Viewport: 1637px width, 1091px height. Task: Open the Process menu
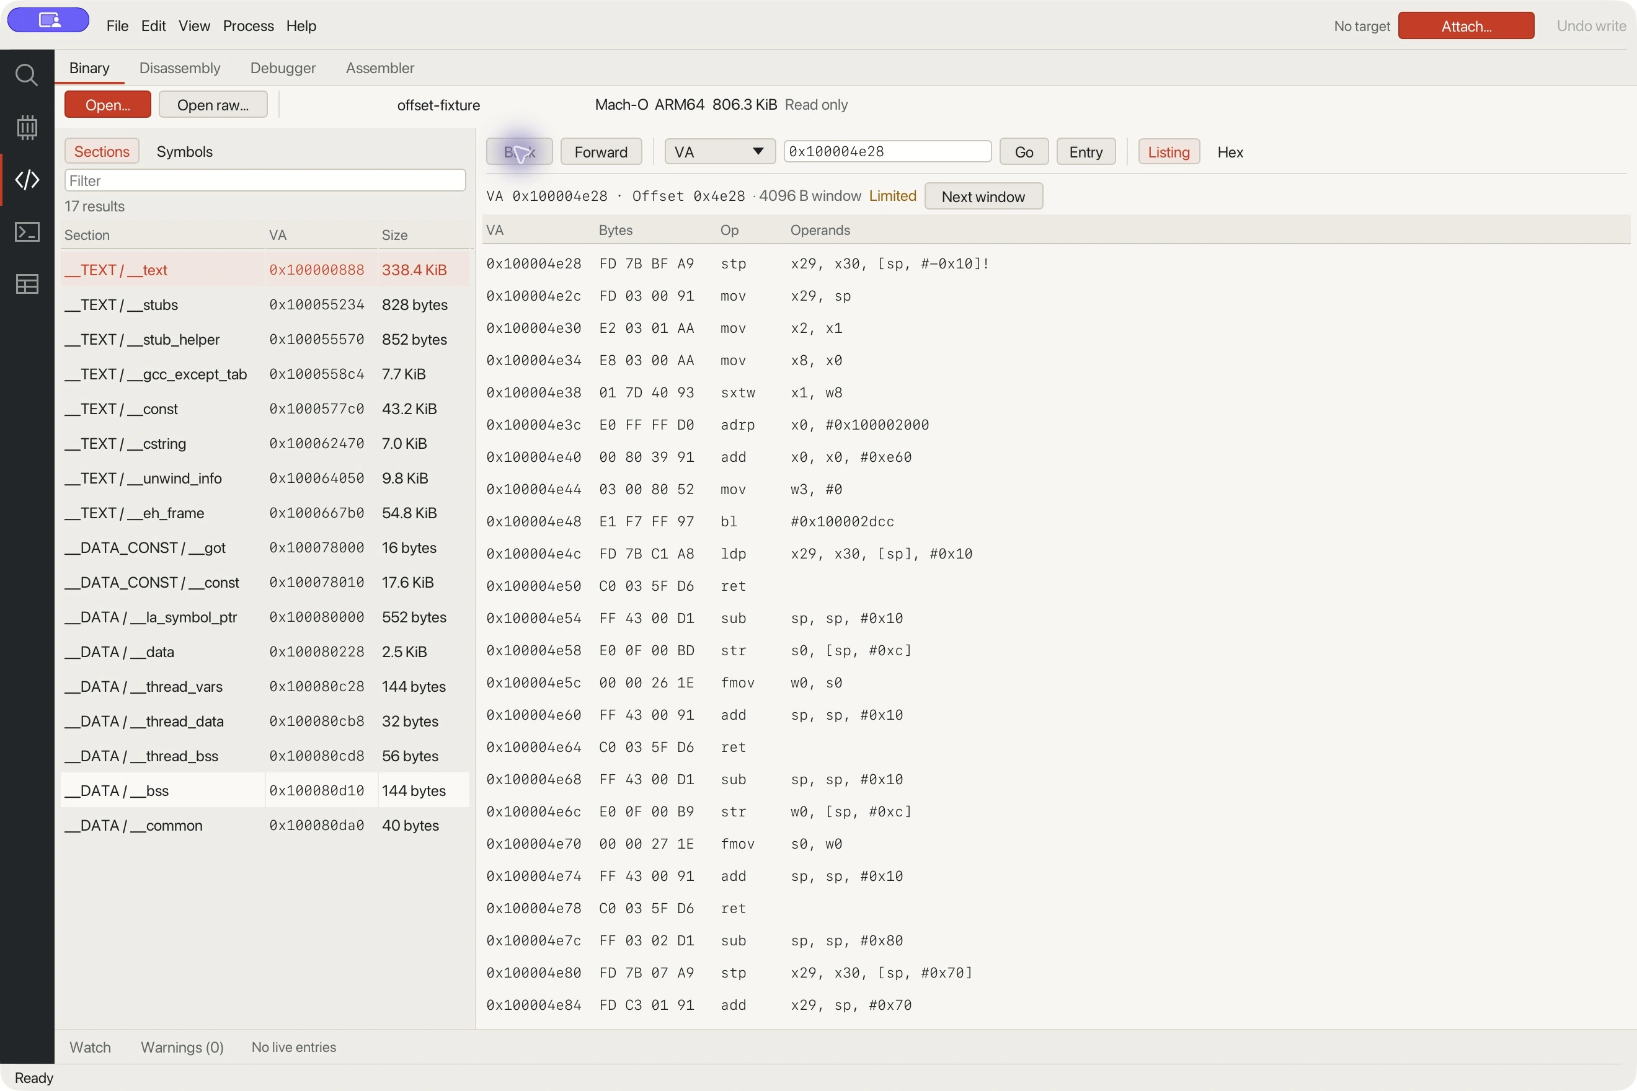(249, 26)
